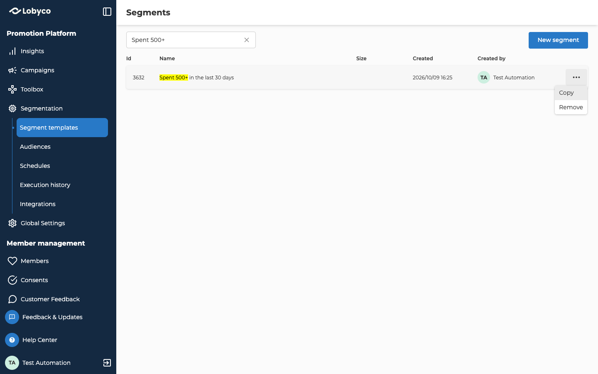
Task: Expand the Segmentation menu label
Action: coord(42,108)
